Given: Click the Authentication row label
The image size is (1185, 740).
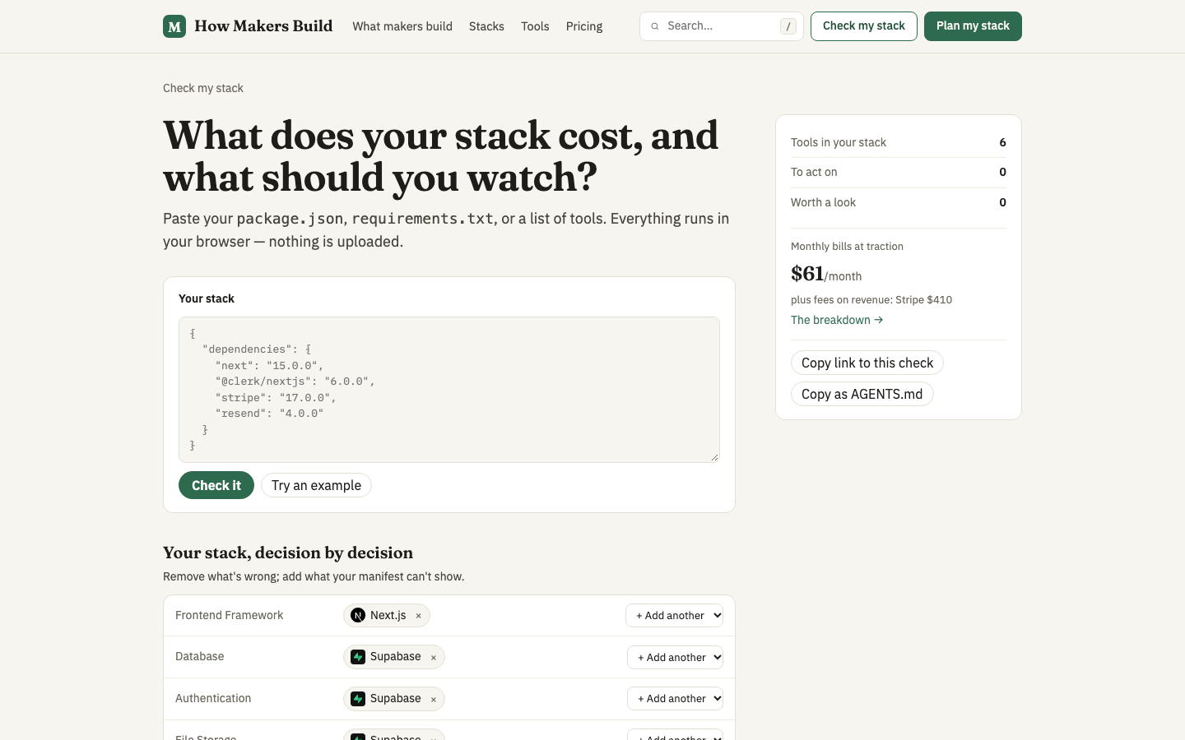Looking at the screenshot, I should (213, 698).
